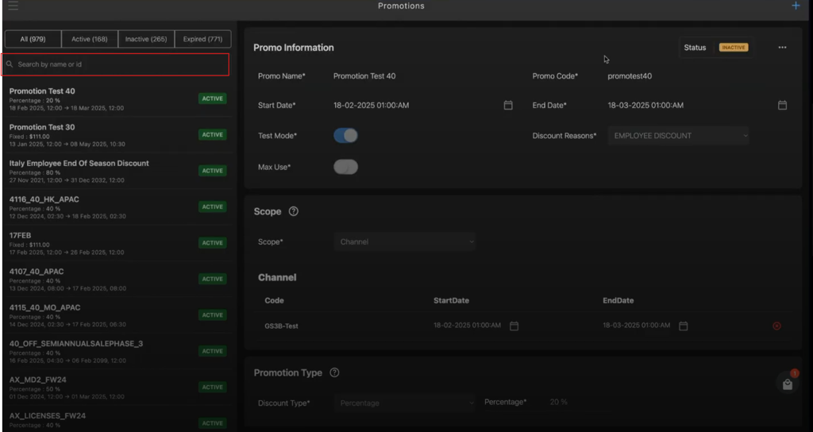Open the Discount Reasons dropdown
Screen dimensions: 813x432
click(678, 136)
